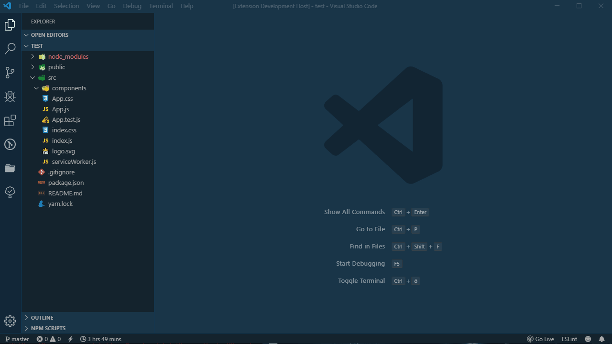Click the SVG icon beside logo.svg
This screenshot has width=612, height=344.
pos(45,151)
